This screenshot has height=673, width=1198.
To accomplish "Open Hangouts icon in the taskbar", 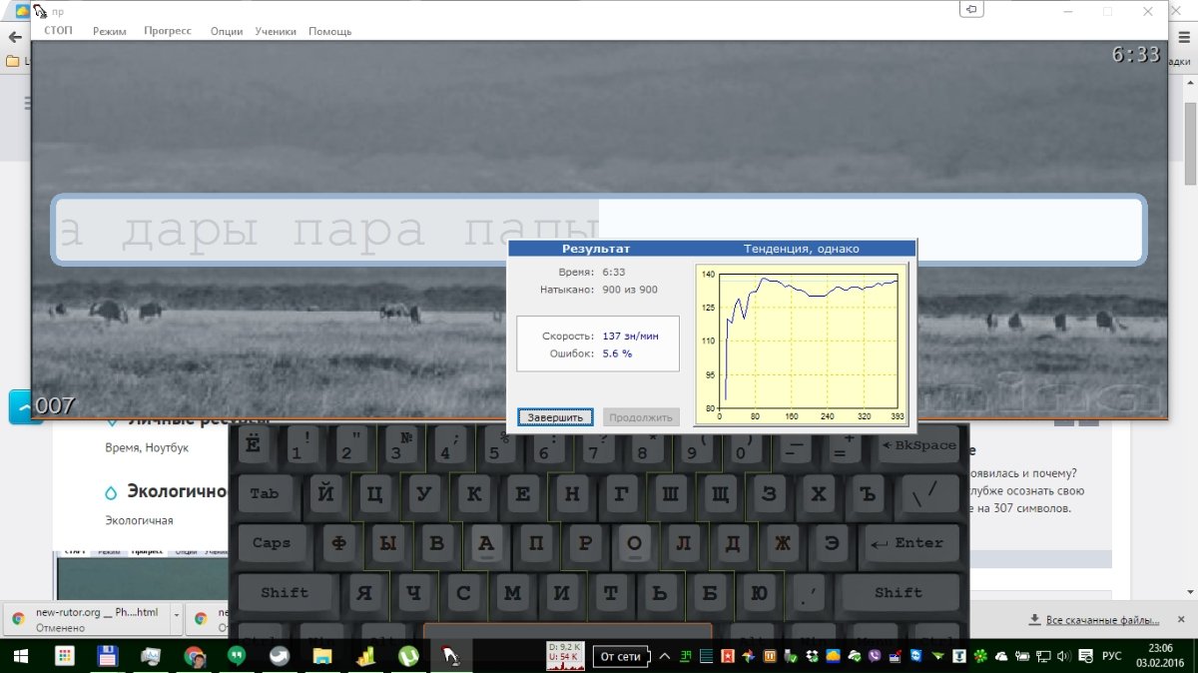I will (237, 656).
